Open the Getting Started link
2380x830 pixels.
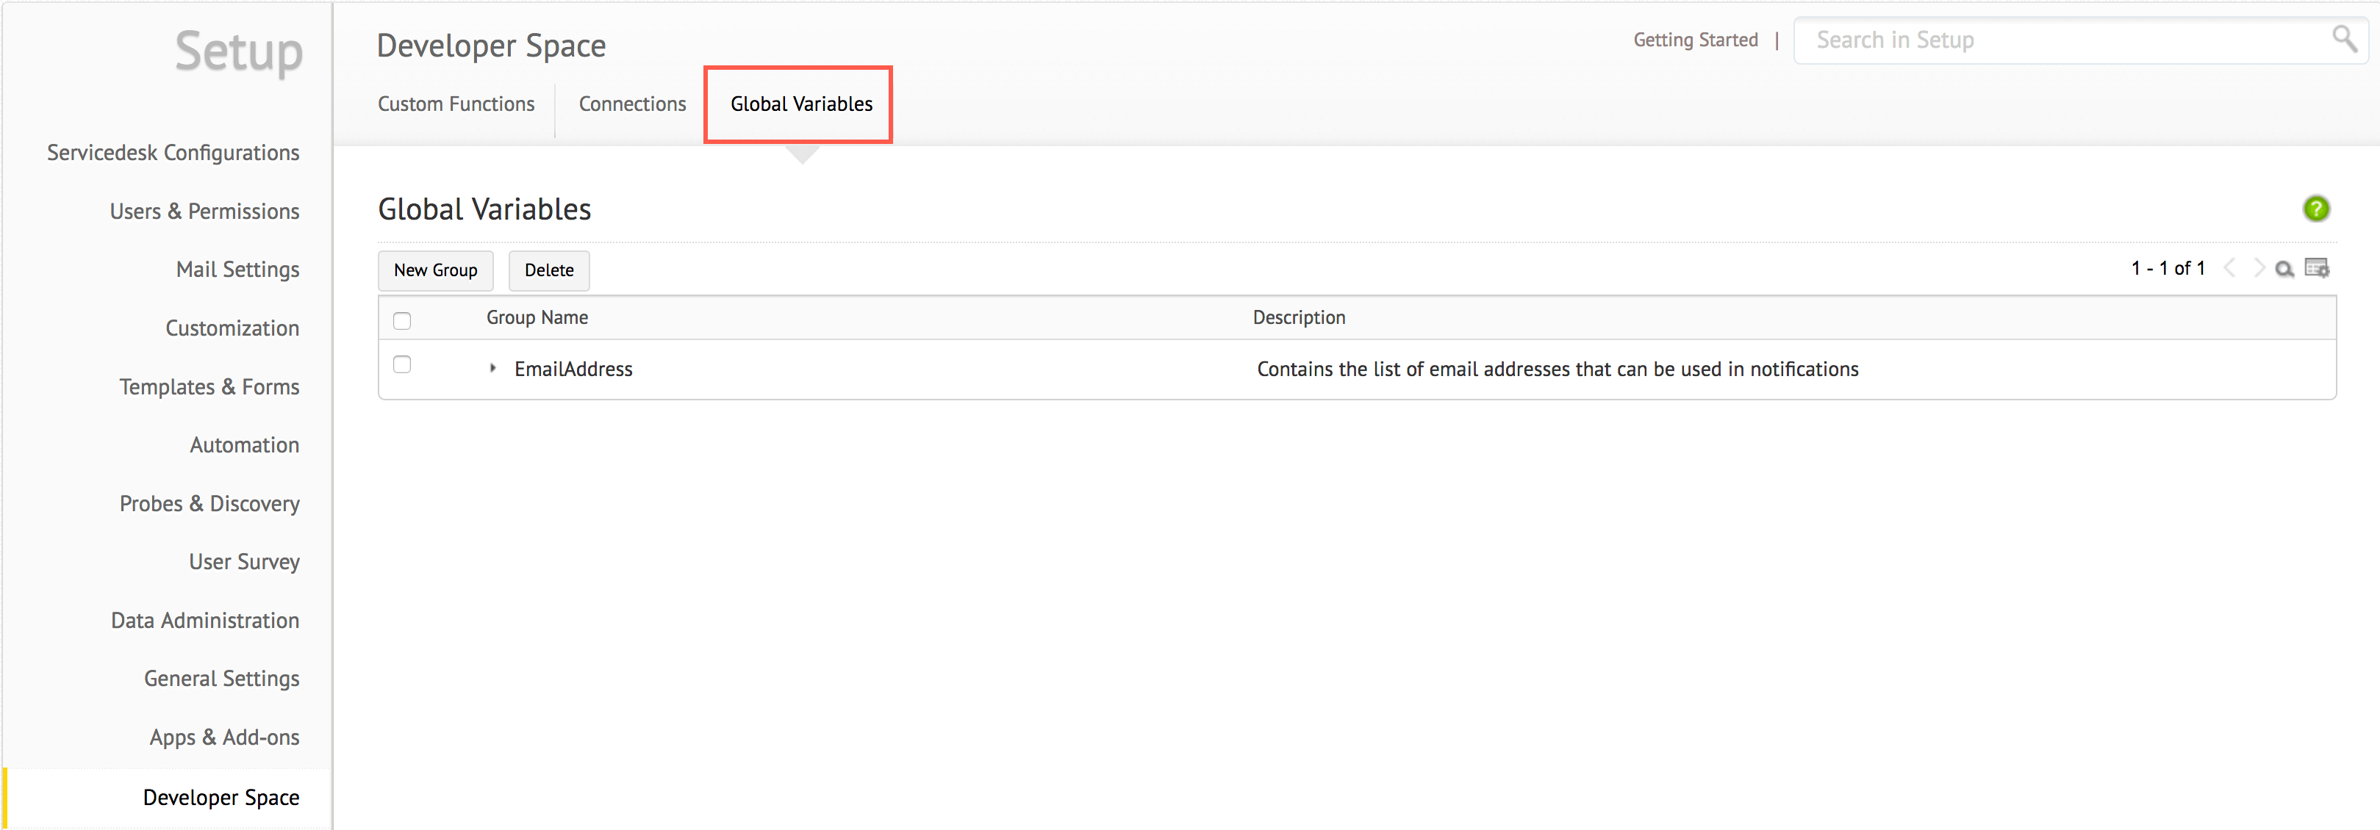point(1694,40)
